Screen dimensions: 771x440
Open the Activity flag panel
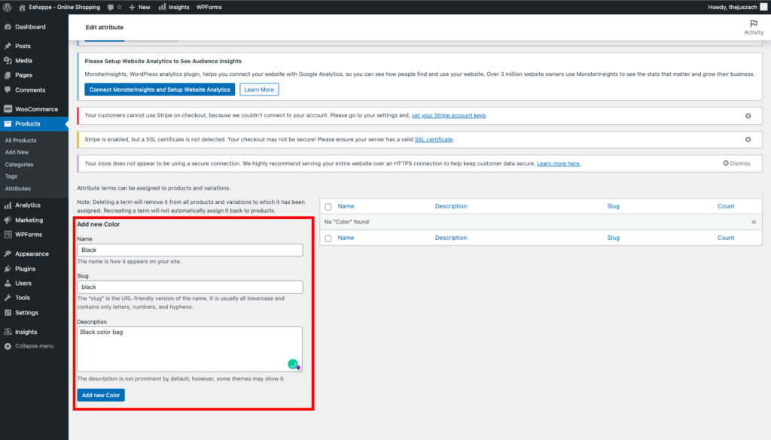tap(753, 28)
